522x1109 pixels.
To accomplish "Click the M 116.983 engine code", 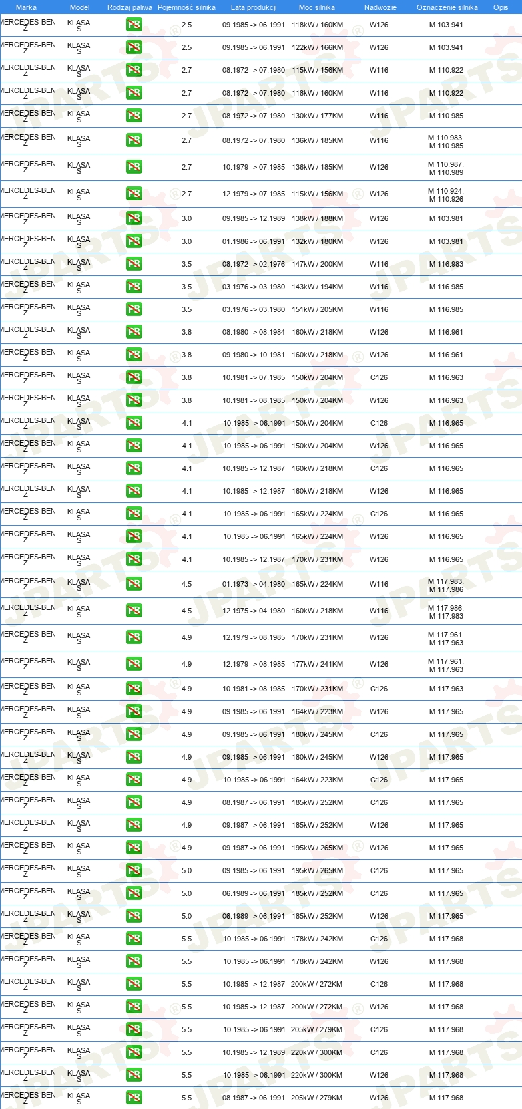I will point(446,265).
